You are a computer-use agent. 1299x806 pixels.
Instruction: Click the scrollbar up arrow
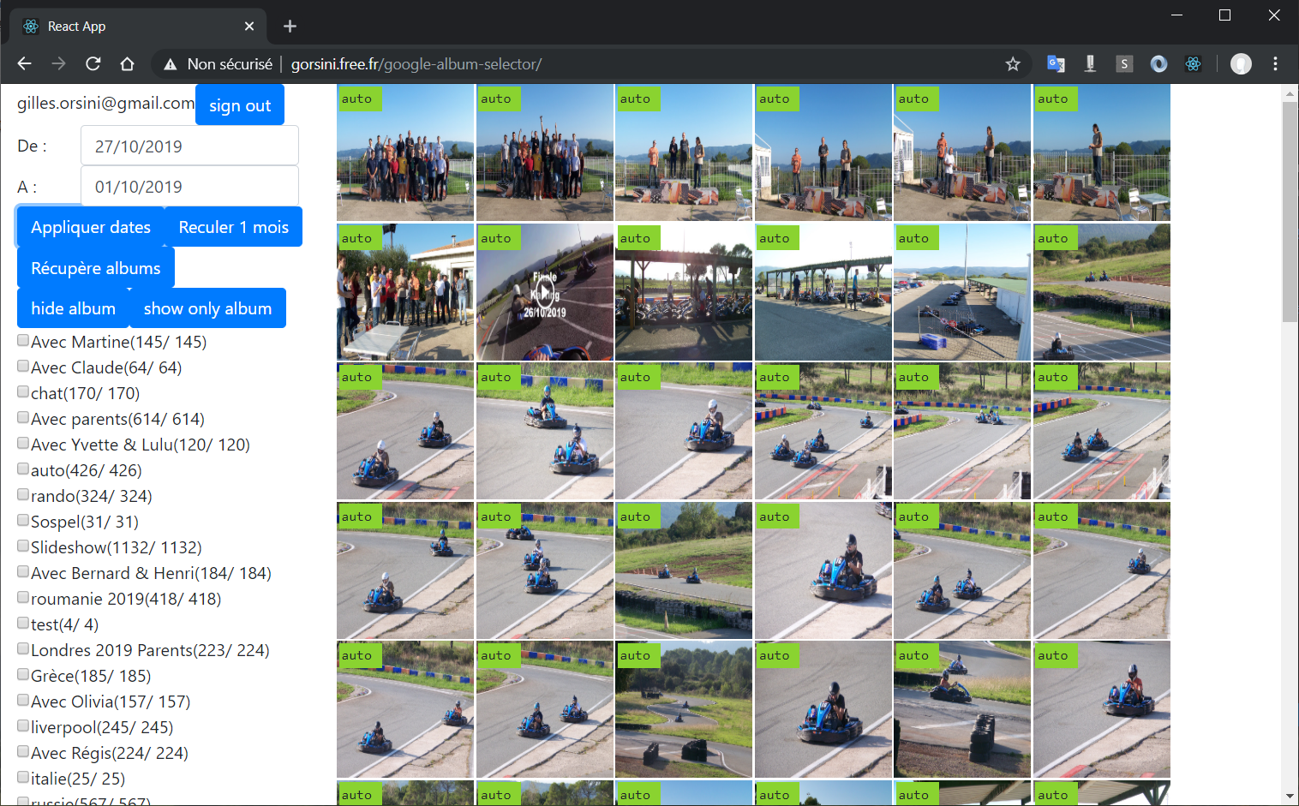(x=1290, y=92)
